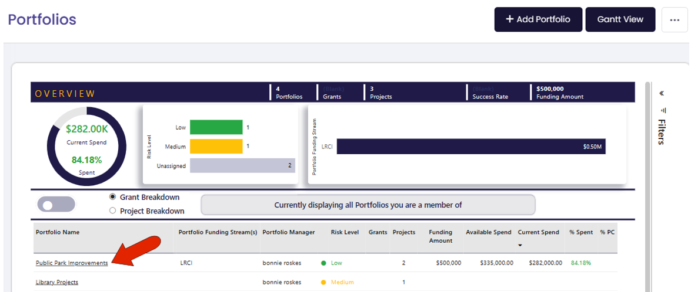
Task: Click the grey Unassigned risk bar
Action: (x=242, y=165)
